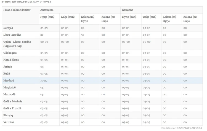207x131 pixels.
Task: Click the "Gjilan - Dheu i Bardhë" row label
Action: click(17, 42)
